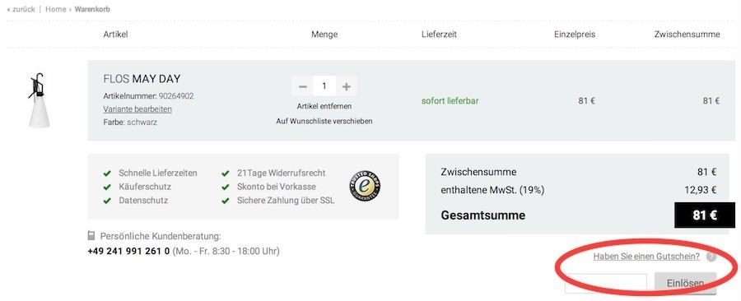Select Auf Wunschliste verschieben
741x301 pixels.
(x=324, y=121)
